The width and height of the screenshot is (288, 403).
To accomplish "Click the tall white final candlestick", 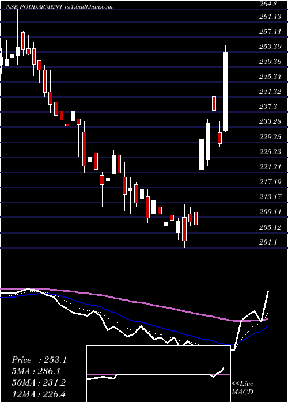I will click(x=226, y=92).
